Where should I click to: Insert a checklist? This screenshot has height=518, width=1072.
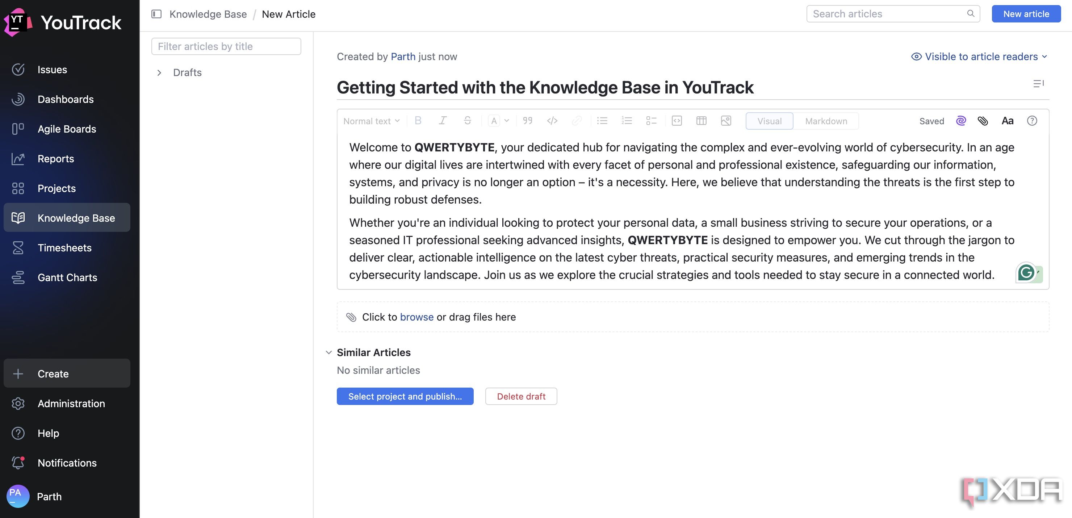click(651, 121)
